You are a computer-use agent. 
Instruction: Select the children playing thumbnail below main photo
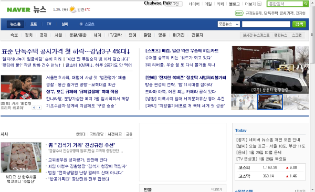244,102
